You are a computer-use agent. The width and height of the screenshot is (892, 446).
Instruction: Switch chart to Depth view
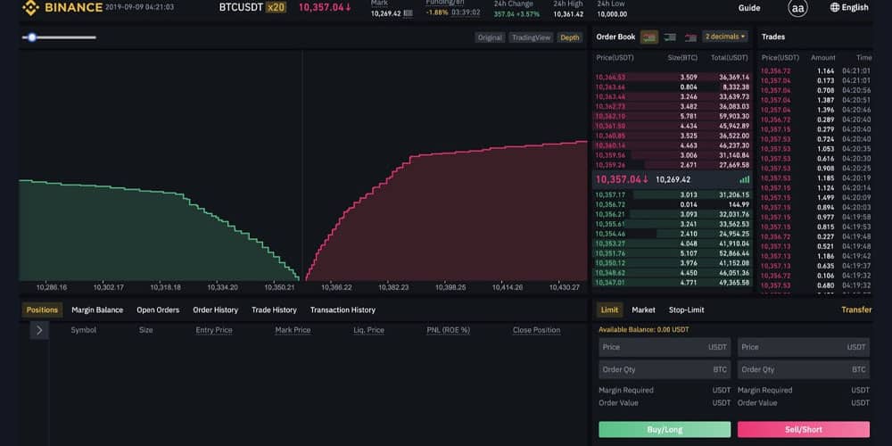coord(569,37)
